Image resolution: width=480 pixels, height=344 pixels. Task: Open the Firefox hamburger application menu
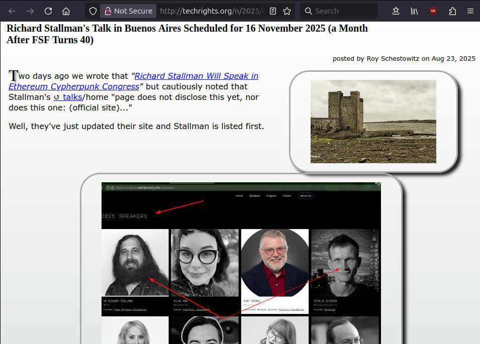[x=470, y=12]
